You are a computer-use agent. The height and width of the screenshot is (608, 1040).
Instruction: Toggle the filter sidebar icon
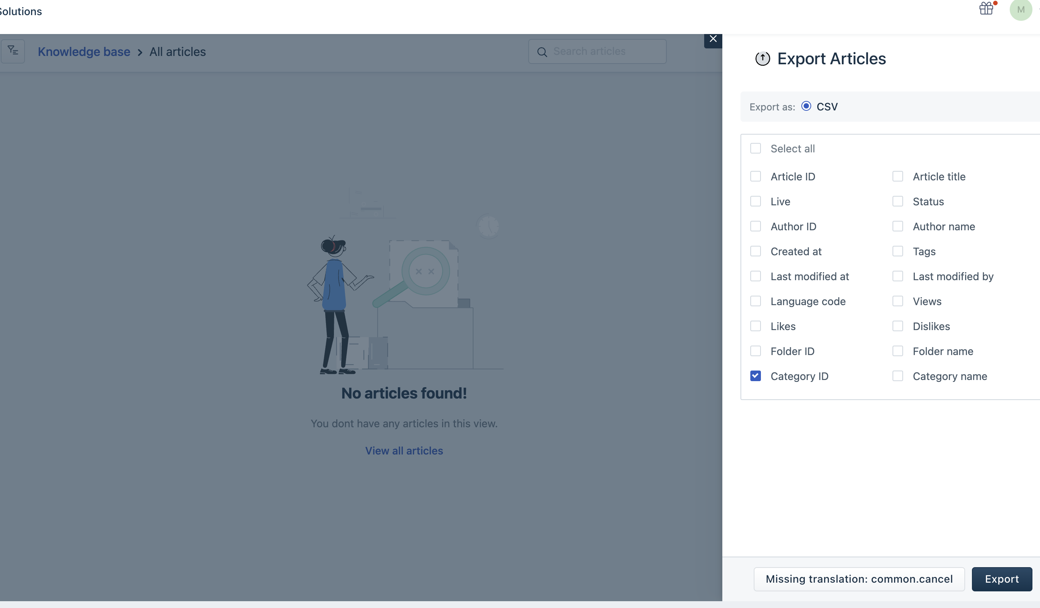(x=13, y=51)
